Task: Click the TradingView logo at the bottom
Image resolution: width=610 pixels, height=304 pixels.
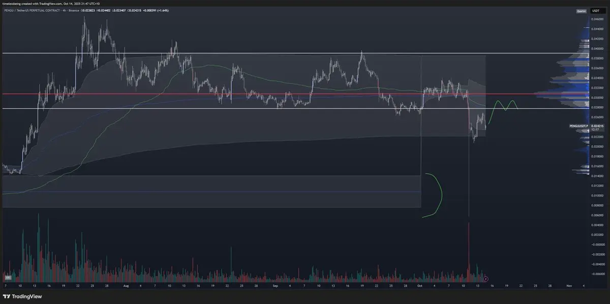Action: (22, 296)
